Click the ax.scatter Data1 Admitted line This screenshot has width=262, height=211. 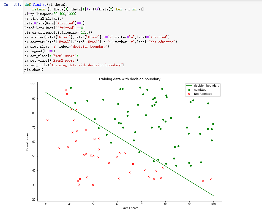(x=97, y=37)
